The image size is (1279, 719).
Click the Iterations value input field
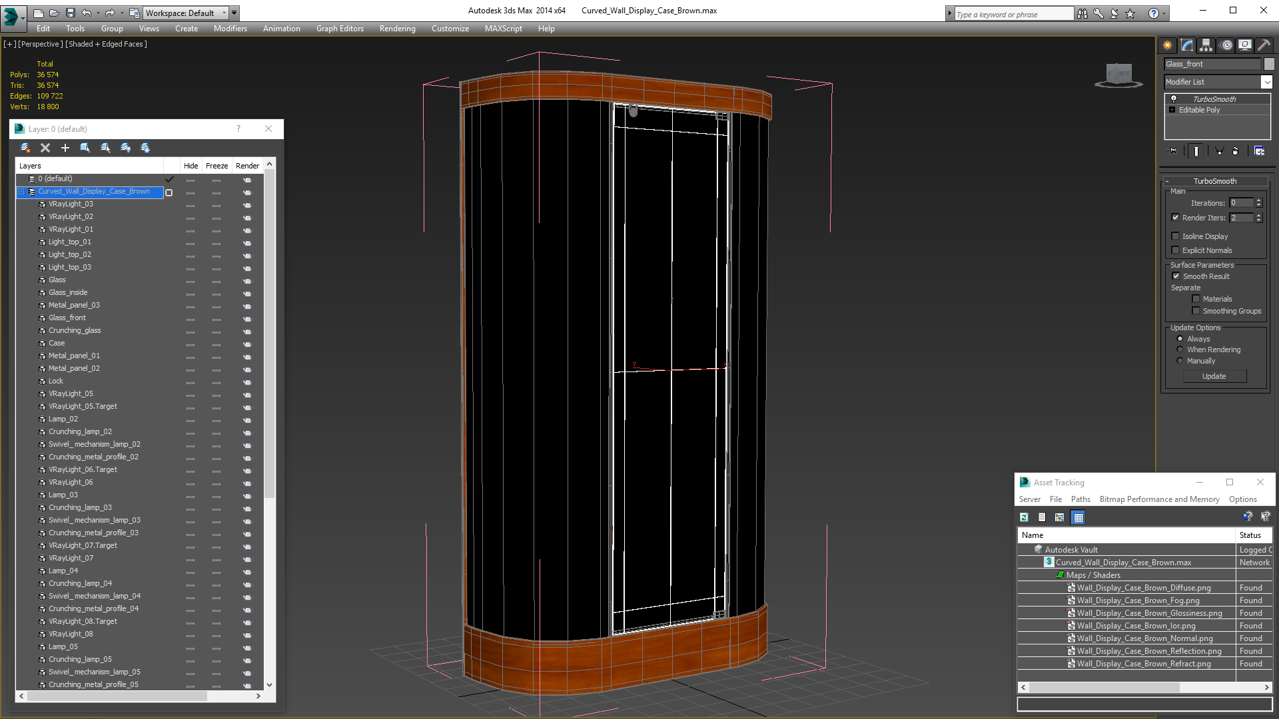click(1241, 203)
